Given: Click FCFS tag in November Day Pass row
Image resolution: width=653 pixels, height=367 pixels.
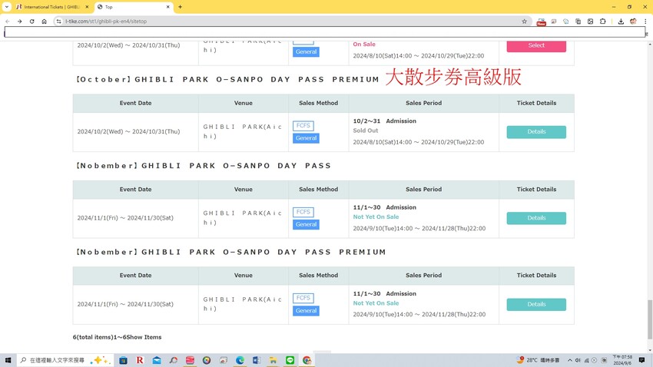Looking at the screenshot, I should (303, 212).
